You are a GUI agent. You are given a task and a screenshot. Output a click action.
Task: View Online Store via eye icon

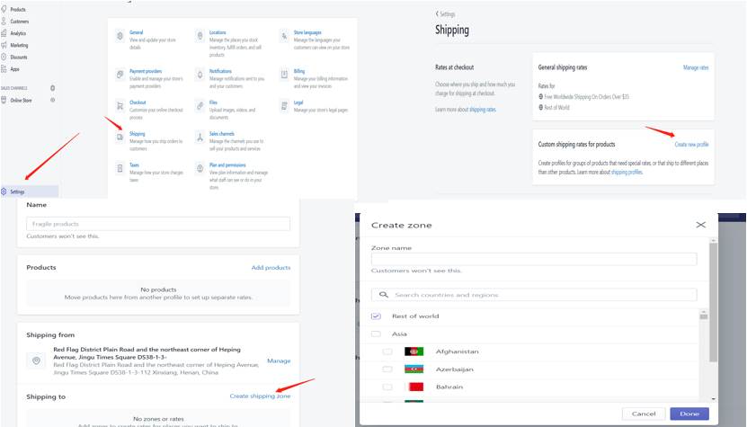[53, 100]
